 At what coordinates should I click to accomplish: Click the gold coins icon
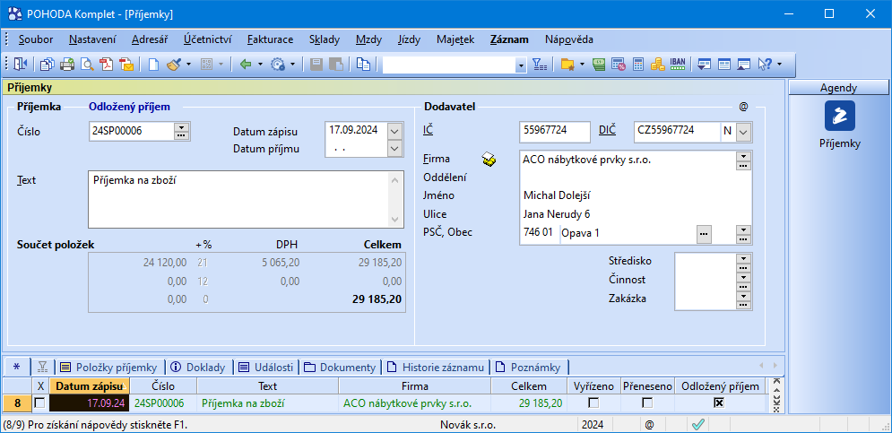coord(658,65)
